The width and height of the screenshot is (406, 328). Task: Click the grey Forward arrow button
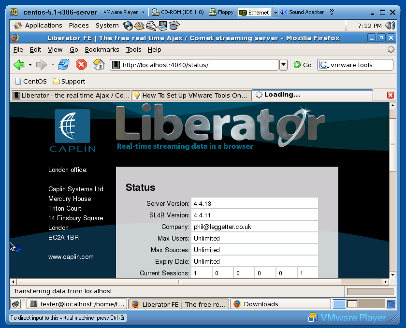pyautogui.click(x=42, y=65)
